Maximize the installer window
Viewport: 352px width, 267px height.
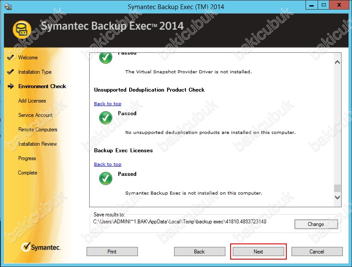click(x=323, y=5)
